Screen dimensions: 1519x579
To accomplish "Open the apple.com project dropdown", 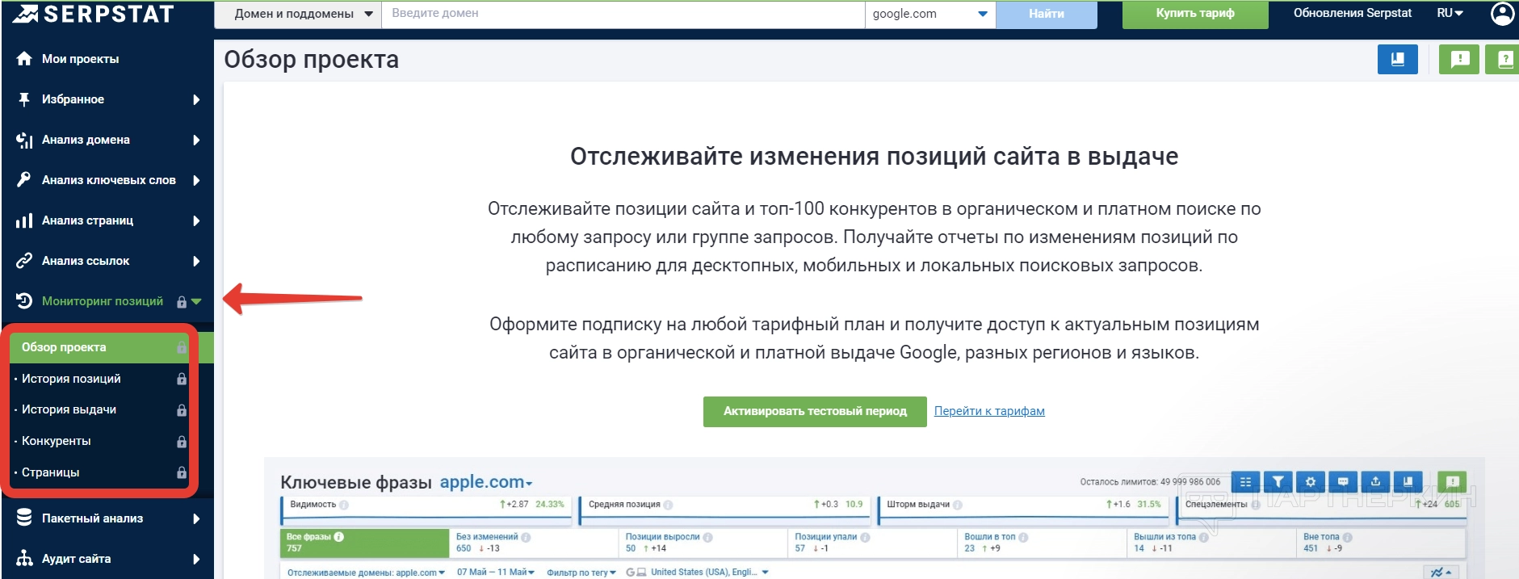I will 486,482.
